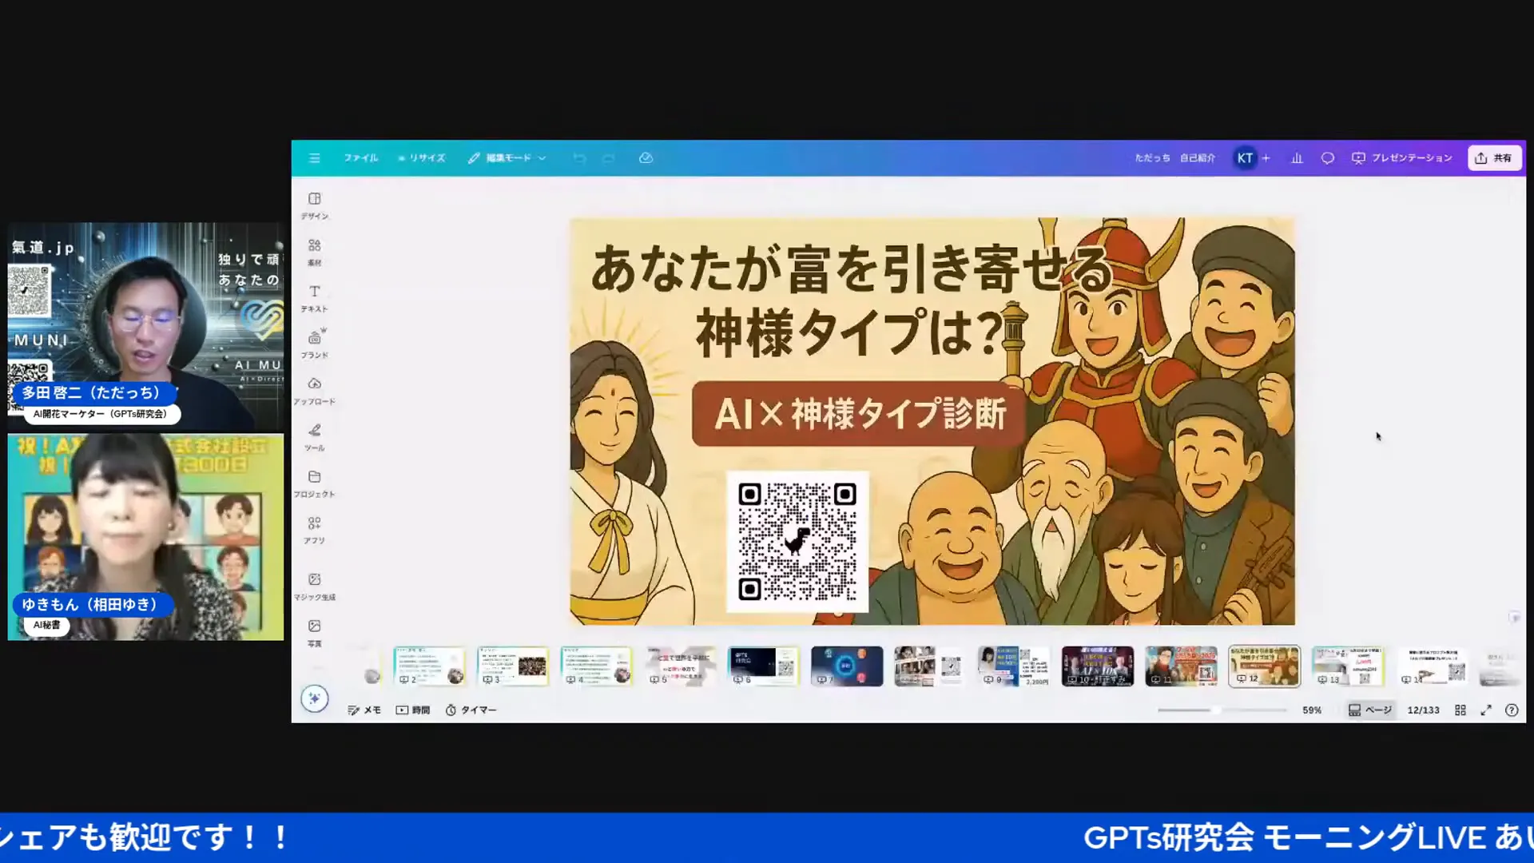Open the help question mark icon
1534x863 pixels.
pos(1512,710)
